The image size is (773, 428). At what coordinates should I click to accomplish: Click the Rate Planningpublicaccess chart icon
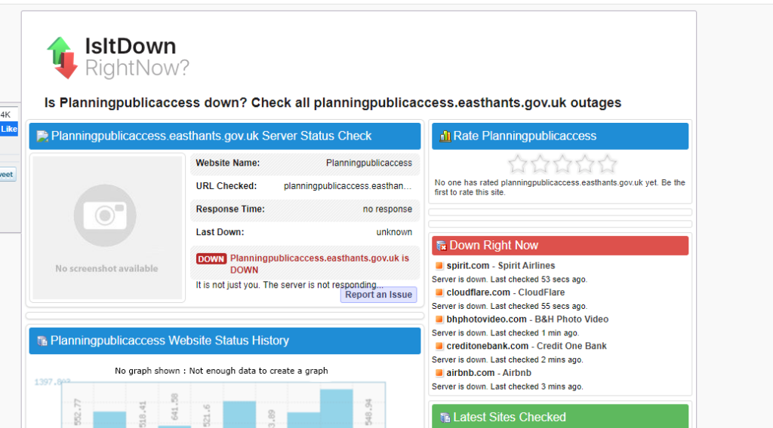(x=445, y=136)
